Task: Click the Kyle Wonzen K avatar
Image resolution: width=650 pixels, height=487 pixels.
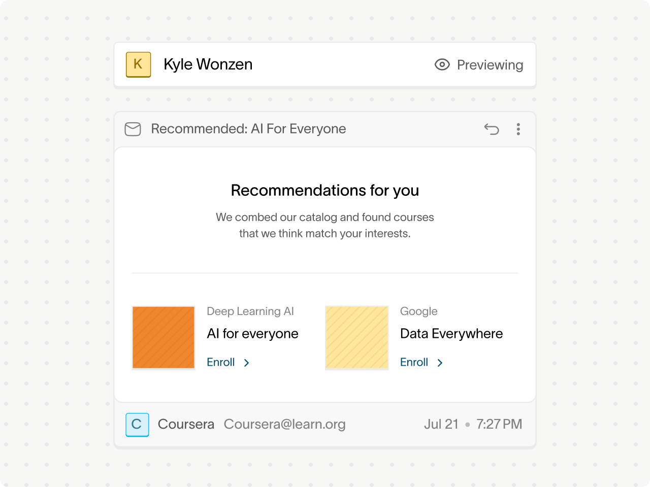Action: coord(138,64)
